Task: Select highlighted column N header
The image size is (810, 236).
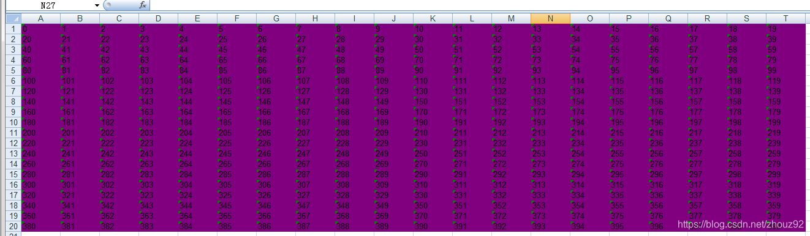Action: [x=550, y=19]
